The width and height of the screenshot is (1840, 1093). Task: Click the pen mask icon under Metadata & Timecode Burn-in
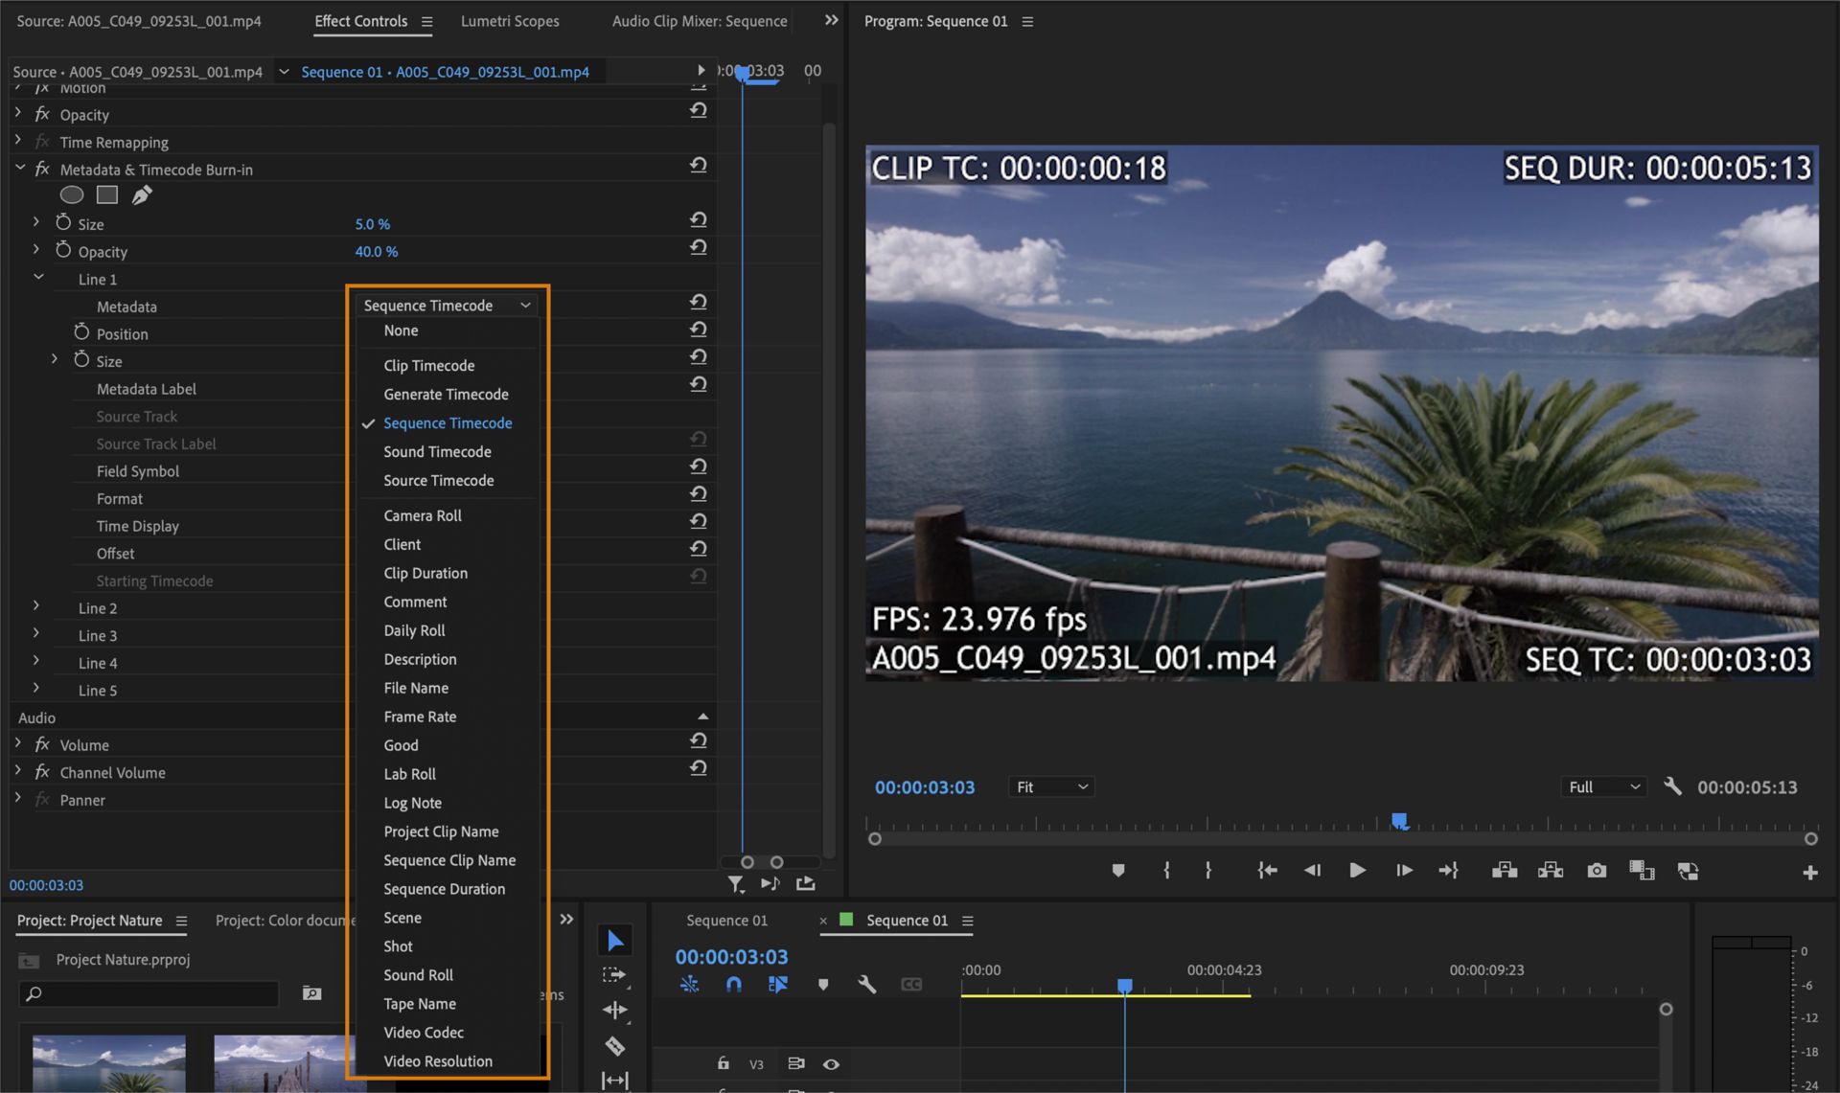tap(142, 194)
